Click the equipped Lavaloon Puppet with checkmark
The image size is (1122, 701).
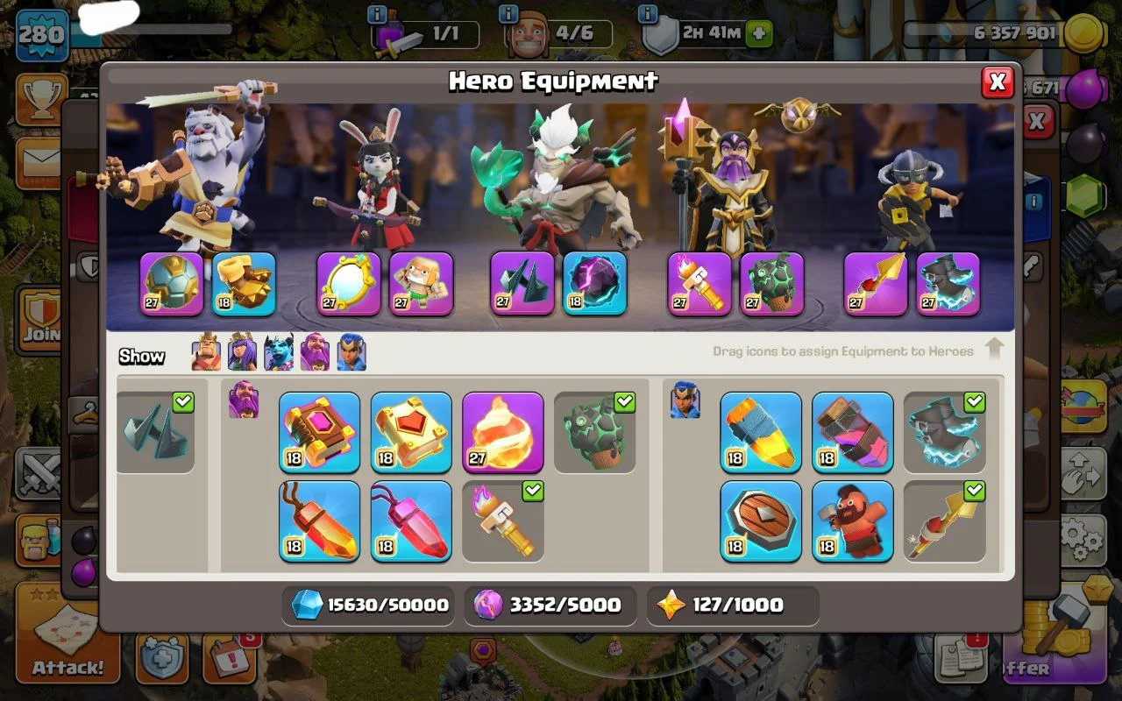(x=595, y=433)
